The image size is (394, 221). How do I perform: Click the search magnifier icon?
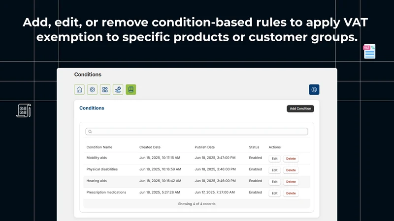pyautogui.click(x=90, y=132)
